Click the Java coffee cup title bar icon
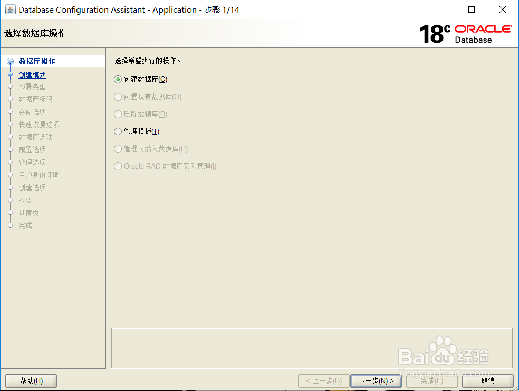 point(11,9)
